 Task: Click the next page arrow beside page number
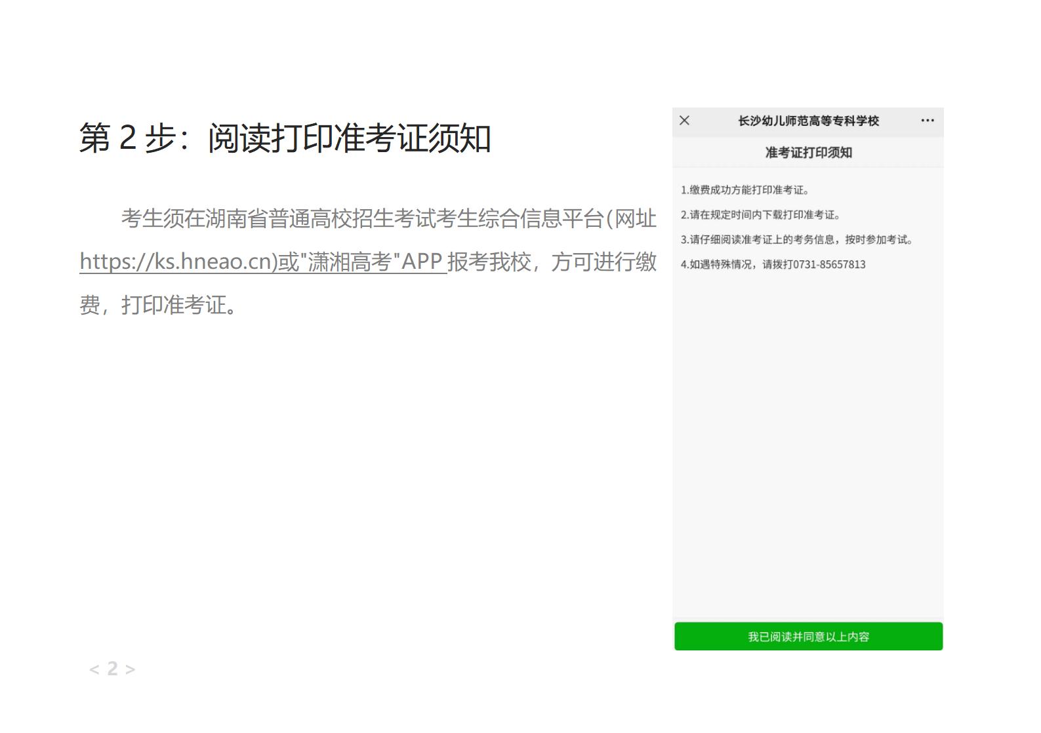[x=131, y=669]
